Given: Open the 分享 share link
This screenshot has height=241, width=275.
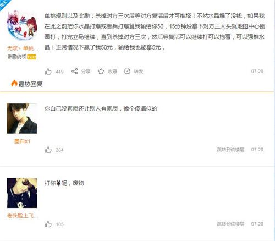Looking at the screenshot, I should click(x=86, y=72).
